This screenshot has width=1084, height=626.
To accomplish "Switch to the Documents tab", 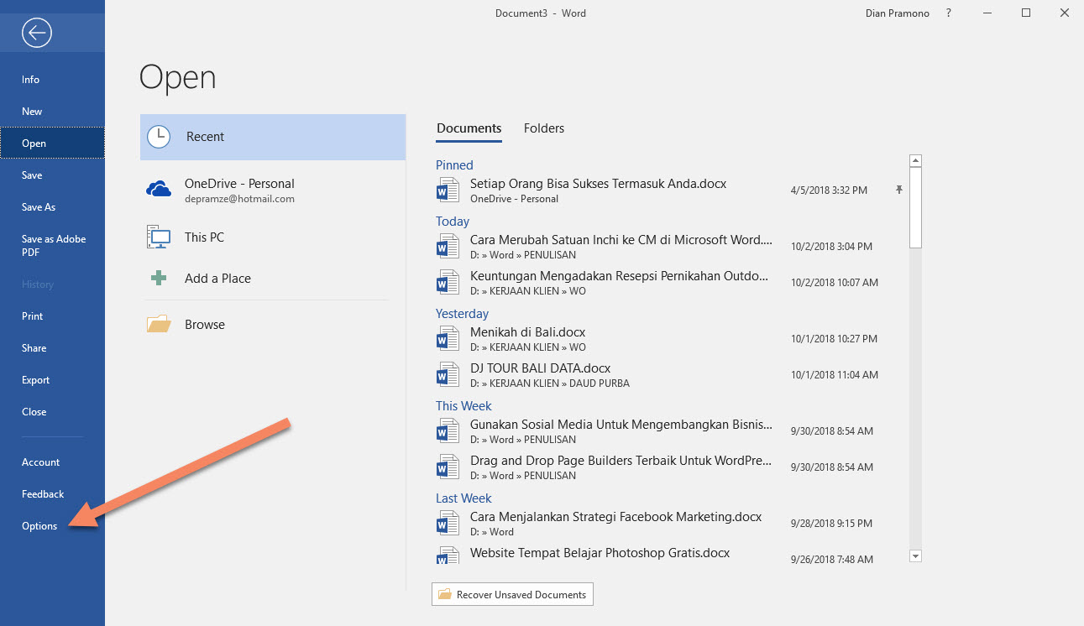I will (469, 128).
